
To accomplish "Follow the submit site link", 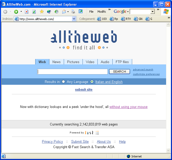I will (84, 89).
